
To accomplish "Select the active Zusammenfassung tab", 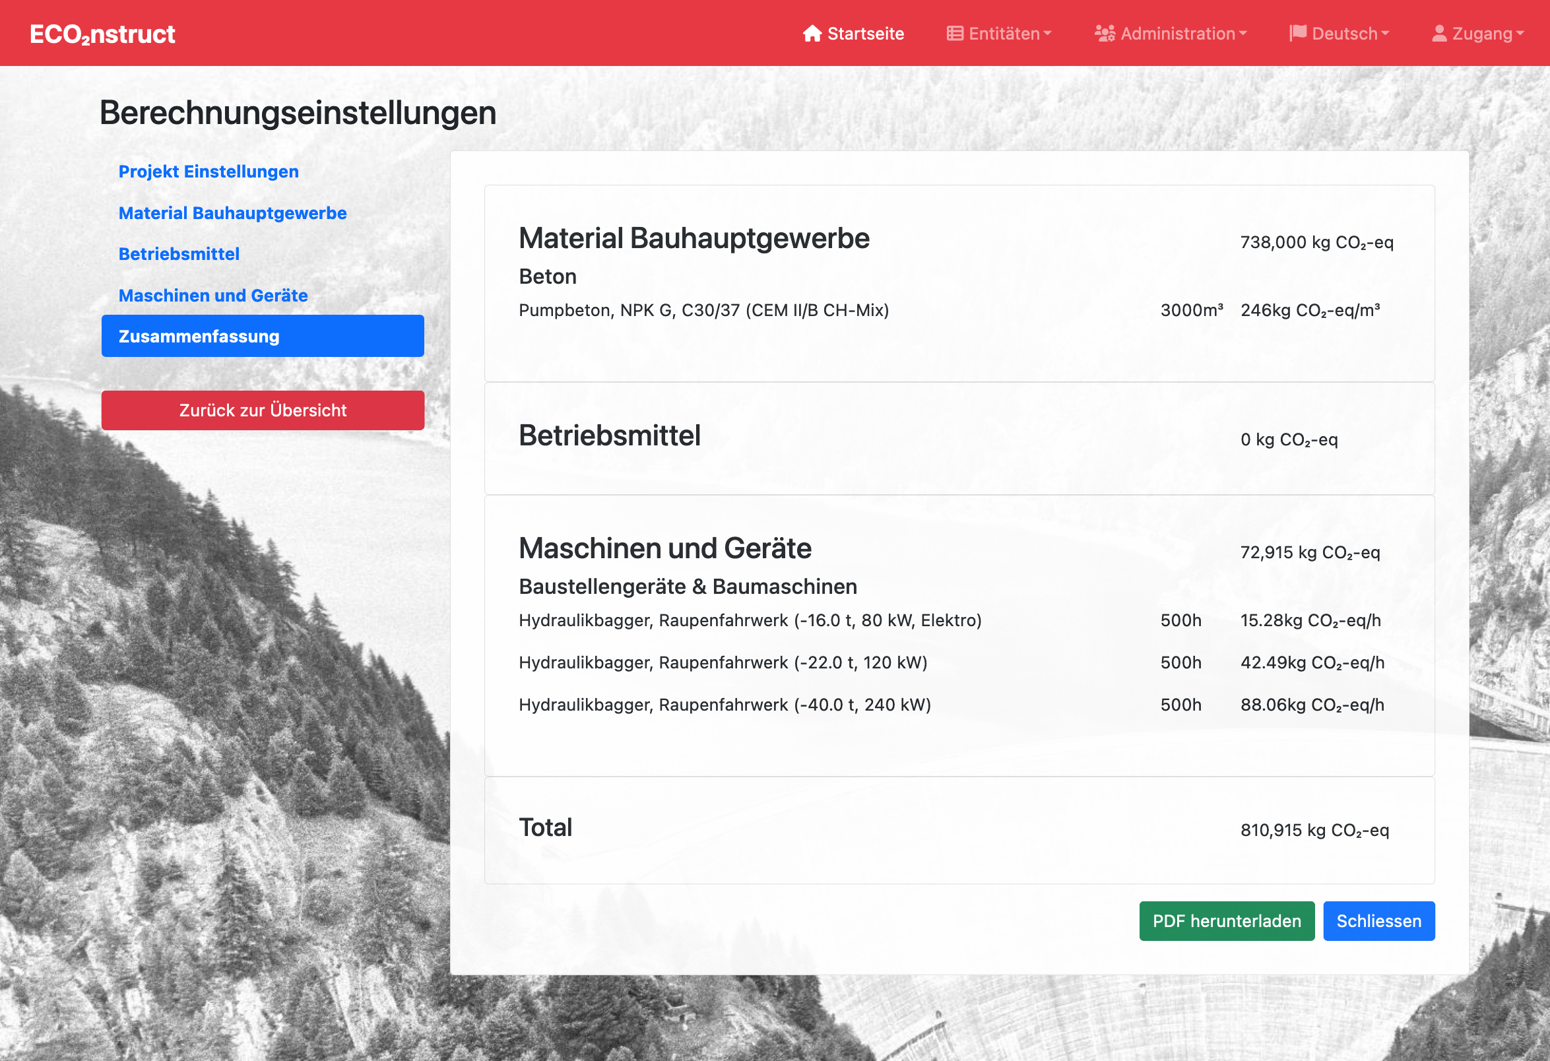I will (262, 336).
